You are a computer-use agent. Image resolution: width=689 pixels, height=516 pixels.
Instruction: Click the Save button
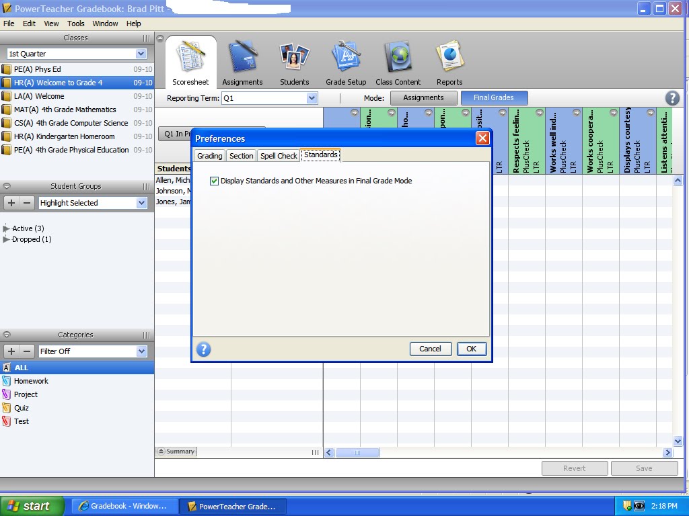644,468
